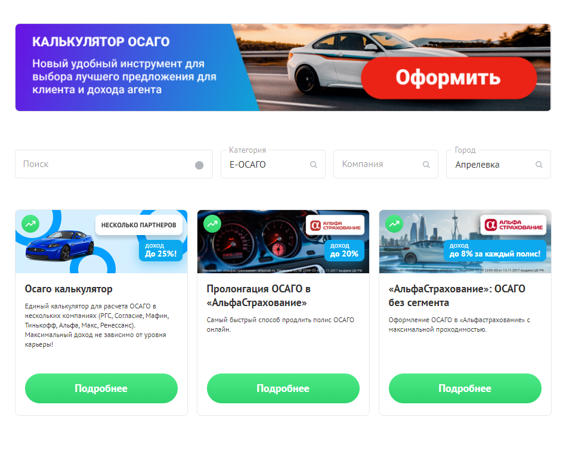
Task: Click the red Оформить banner button
Action: pyautogui.click(x=449, y=78)
